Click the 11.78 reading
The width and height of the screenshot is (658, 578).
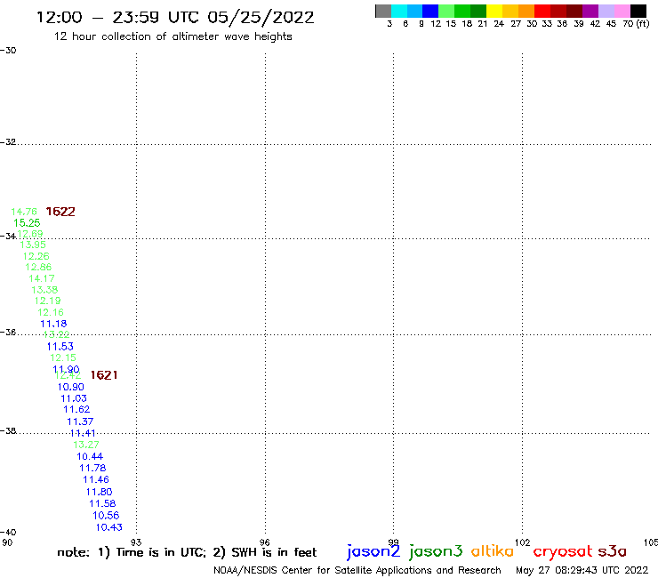coord(92,468)
